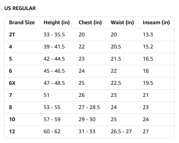This screenshot has height=143, width=179.
Task: Click the US REGULAR heading
Action: [x=20, y=8]
